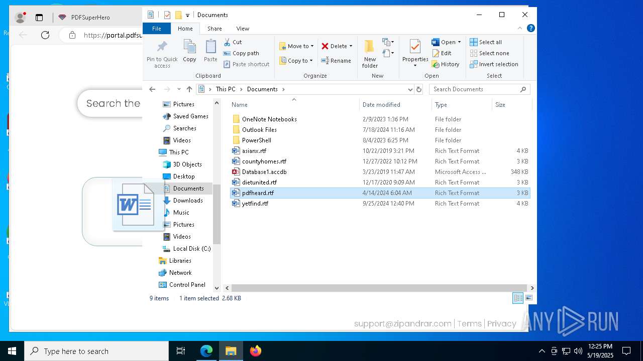Switch to large icons view layout
The width and height of the screenshot is (643, 361).
point(528,298)
